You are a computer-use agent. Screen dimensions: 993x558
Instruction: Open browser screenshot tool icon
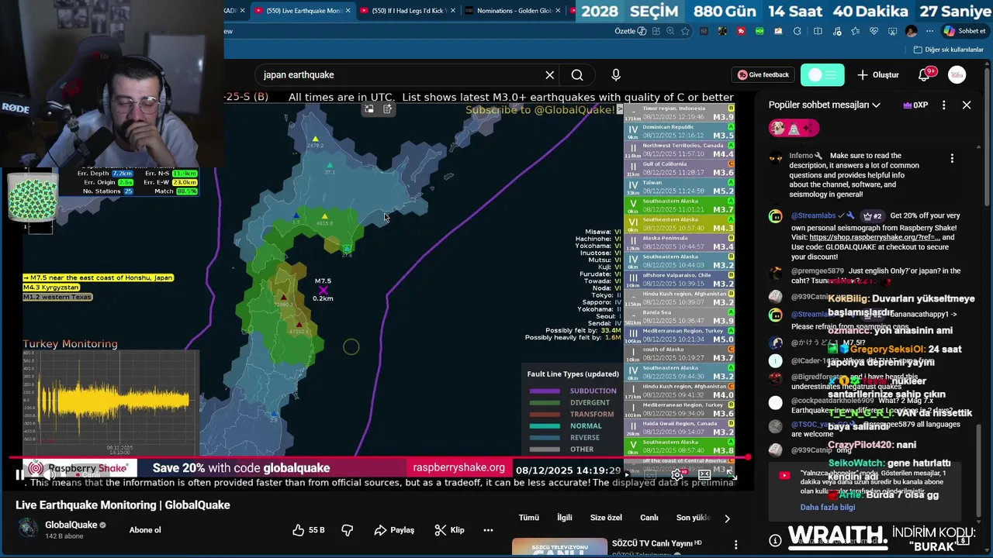(x=892, y=31)
